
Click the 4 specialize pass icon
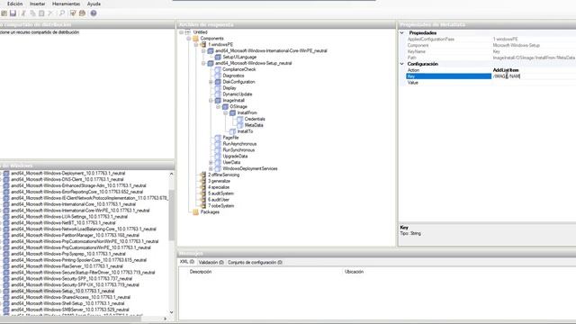pyautogui.click(x=203, y=187)
